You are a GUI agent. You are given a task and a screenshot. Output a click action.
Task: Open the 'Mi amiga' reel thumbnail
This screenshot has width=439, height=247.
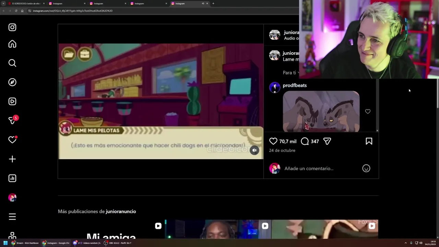111,229
